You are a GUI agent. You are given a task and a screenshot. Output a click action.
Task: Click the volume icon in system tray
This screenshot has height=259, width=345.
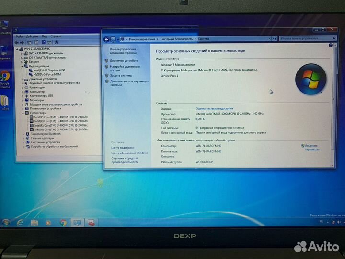point(339,222)
